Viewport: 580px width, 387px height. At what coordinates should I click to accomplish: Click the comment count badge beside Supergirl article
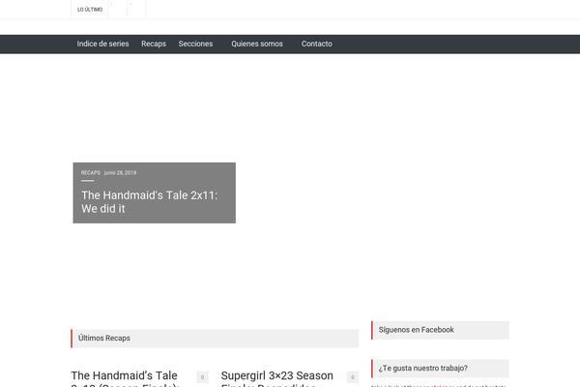click(x=353, y=377)
